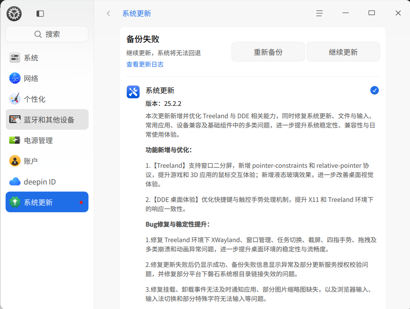Image resolution: width=410 pixels, height=309 pixels.
Task: Click the 功能新增与优化 heading
Action: pos(169,150)
